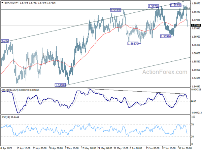Select the EURAUD,H4 symbol title text
202x151 pixels.
coord(11,3)
